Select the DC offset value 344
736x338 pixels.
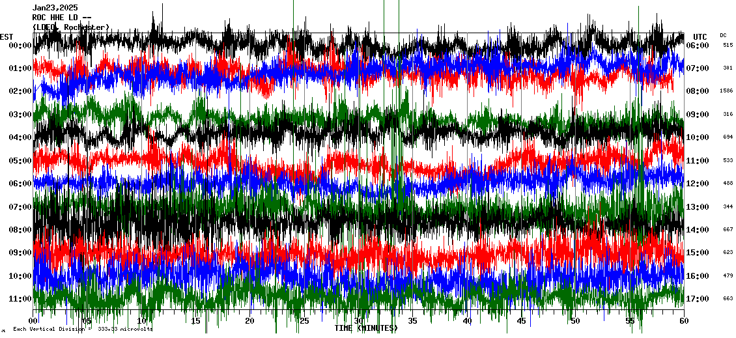tap(727, 206)
